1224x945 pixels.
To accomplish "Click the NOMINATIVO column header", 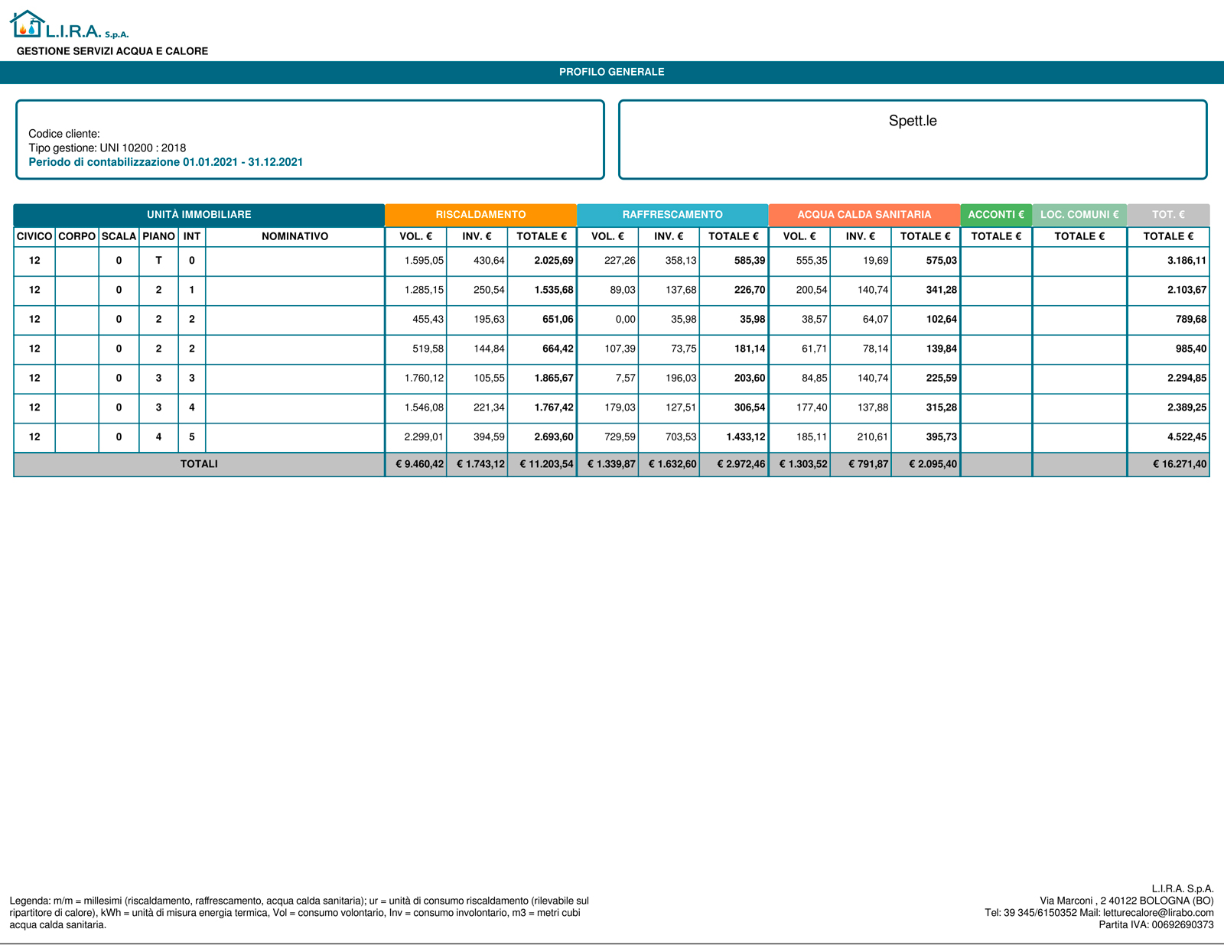I will click(295, 236).
